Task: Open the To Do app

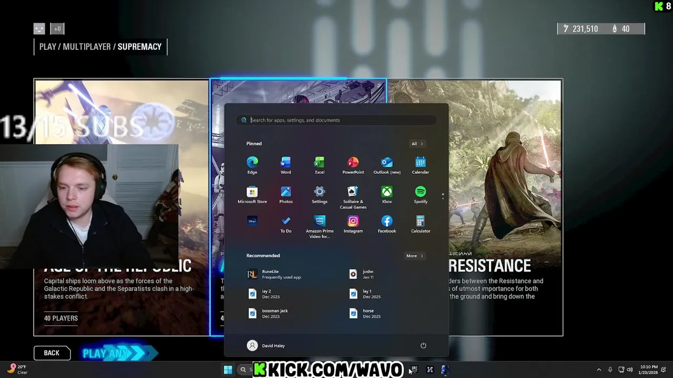Action: (x=285, y=224)
